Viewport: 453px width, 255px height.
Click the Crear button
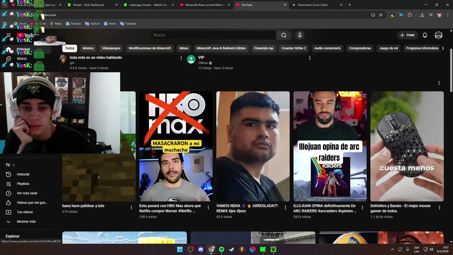(407, 35)
